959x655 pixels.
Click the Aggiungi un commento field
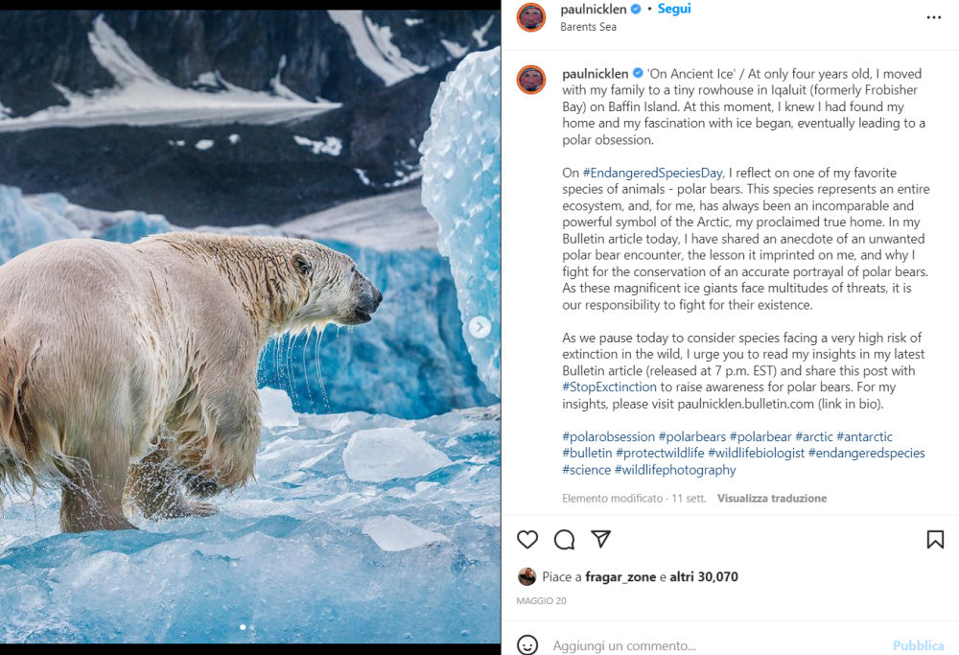(x=671, y=645)
